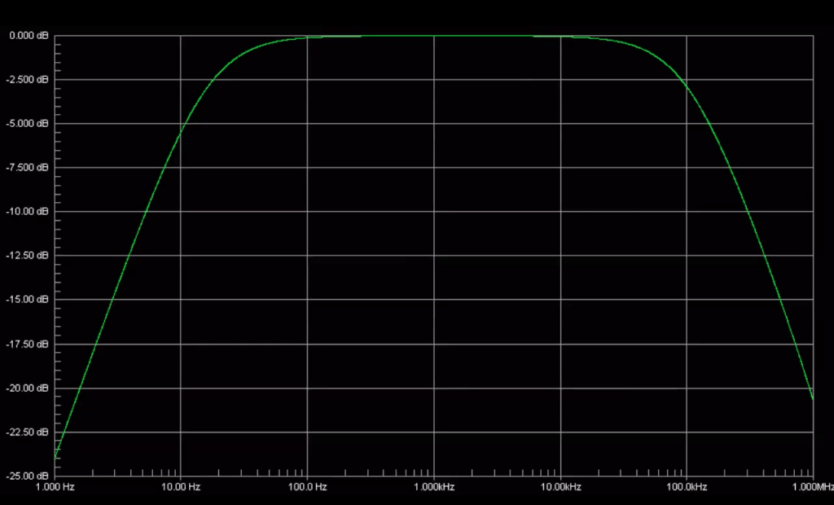Click the 100.0kHz frequency label

tap(687, 487)
